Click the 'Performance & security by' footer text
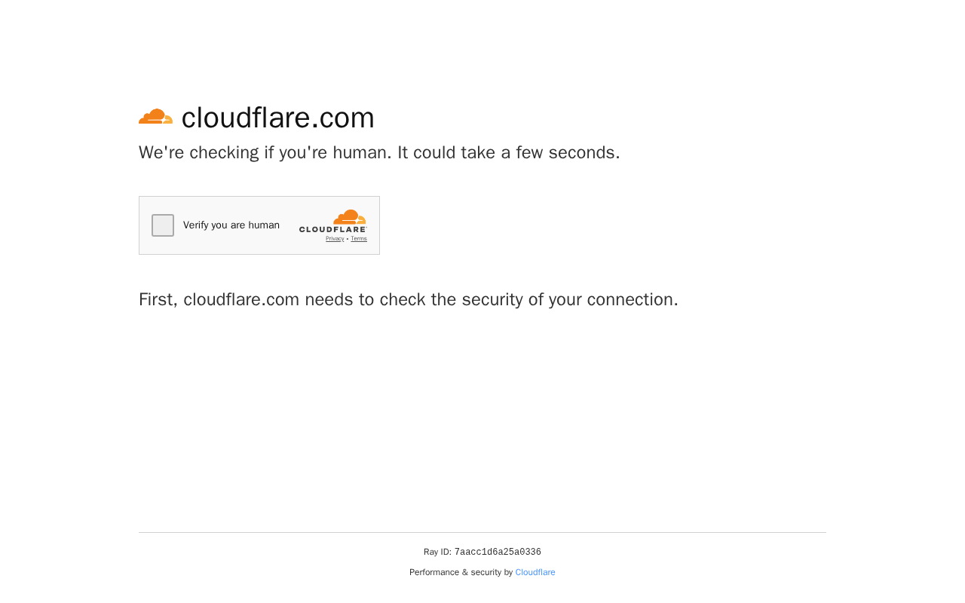965x603 pixels. tap(461, 573)
